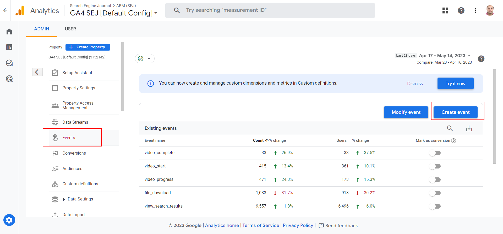This screenshot has height=234, width=503.
Task: Search existing events with magnifier icon
Action: (x=450, y=128)
